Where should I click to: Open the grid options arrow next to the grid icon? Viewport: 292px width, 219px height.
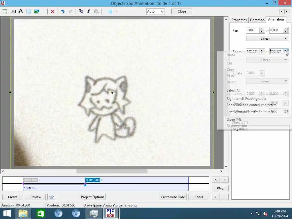tap(116, 11)
